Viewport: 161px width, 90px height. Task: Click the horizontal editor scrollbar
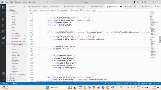coord(87,81)
